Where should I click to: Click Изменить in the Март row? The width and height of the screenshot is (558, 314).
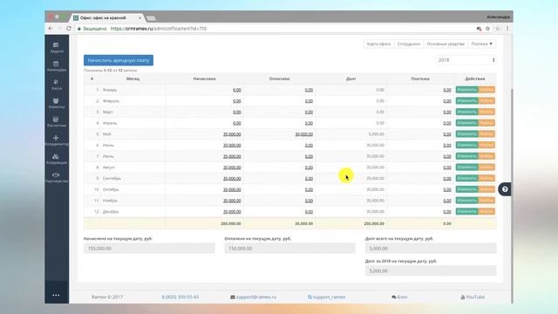point(466,112)
